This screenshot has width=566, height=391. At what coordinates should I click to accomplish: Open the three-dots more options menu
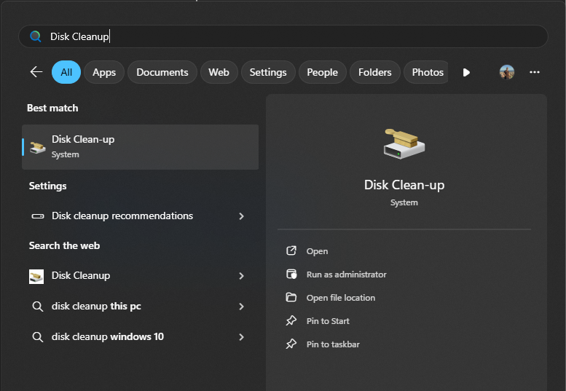[x=535, y=72]
